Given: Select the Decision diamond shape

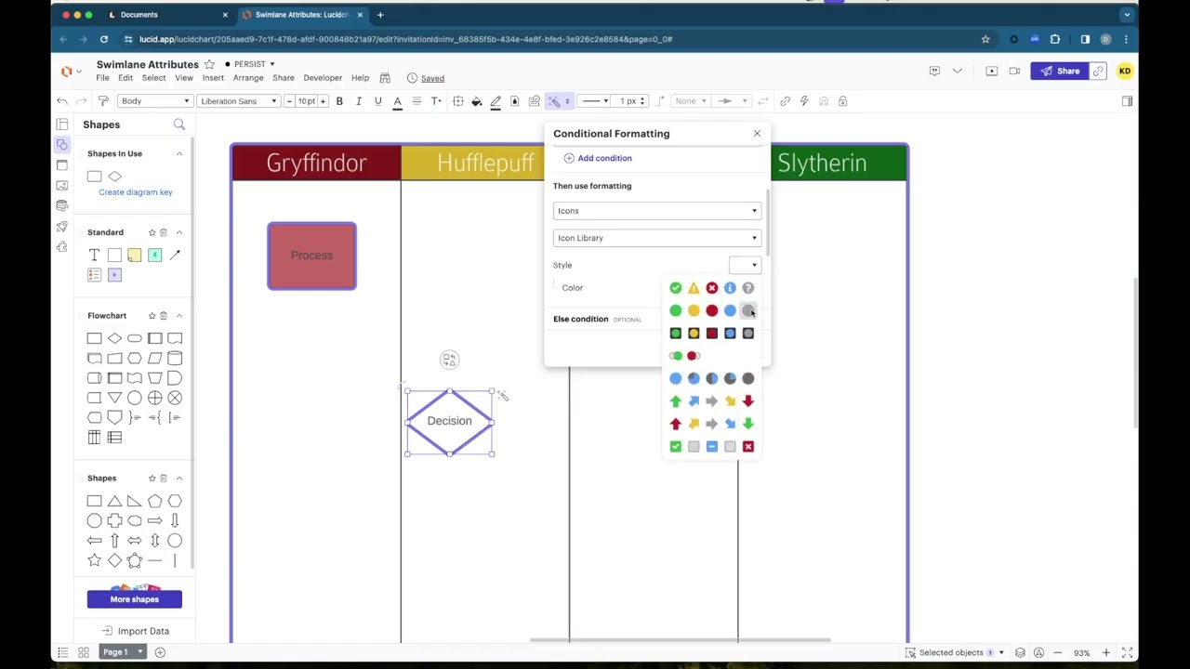Looking at the screenshot, I should [x=450, y=422].
